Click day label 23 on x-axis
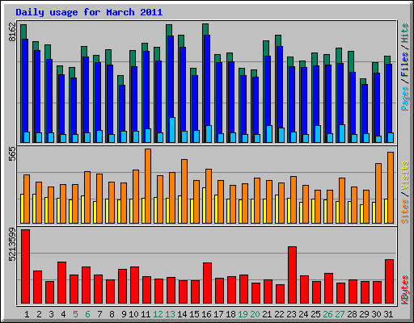The image size is (414, 323). point(291,314)
